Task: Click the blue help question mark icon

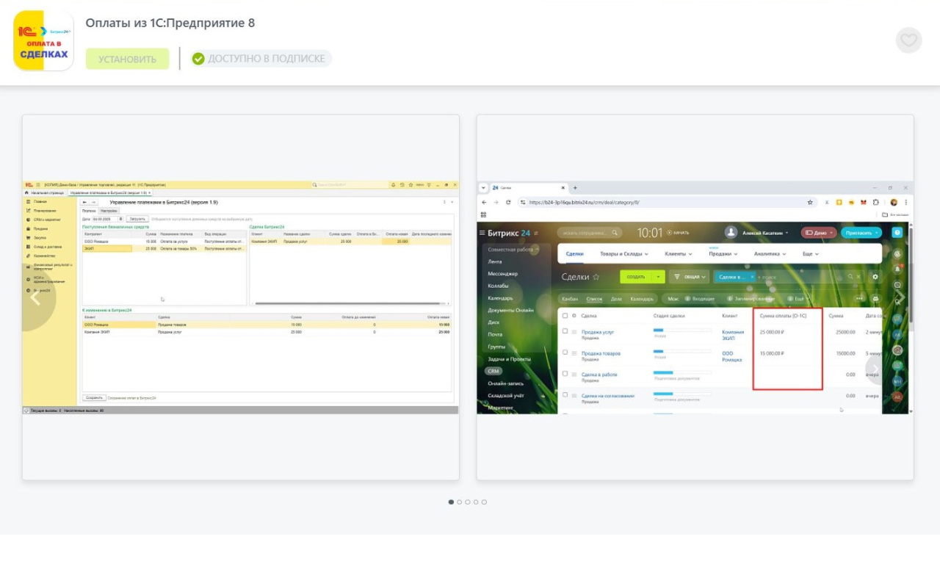Action: click(897, 232)
